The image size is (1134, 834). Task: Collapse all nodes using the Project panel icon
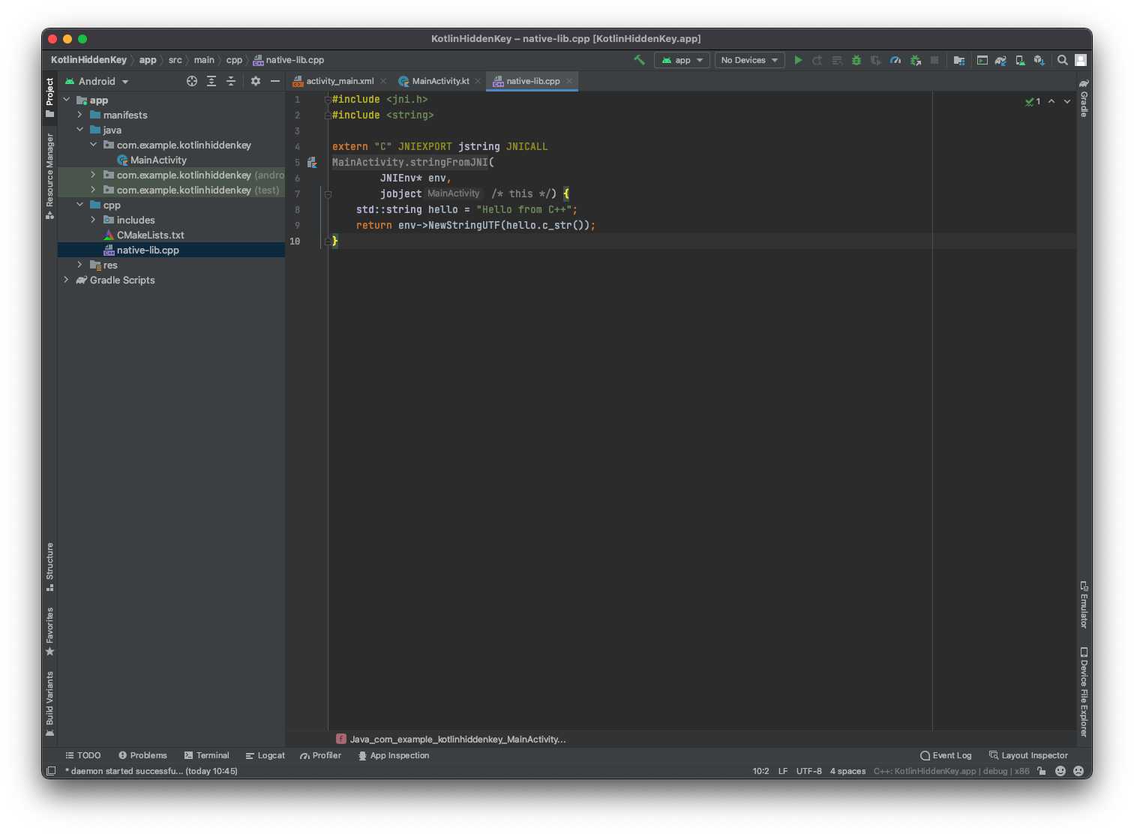(x=230, y=80)
